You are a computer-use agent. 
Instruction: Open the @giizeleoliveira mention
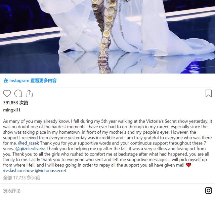click(x=31, y=149)
